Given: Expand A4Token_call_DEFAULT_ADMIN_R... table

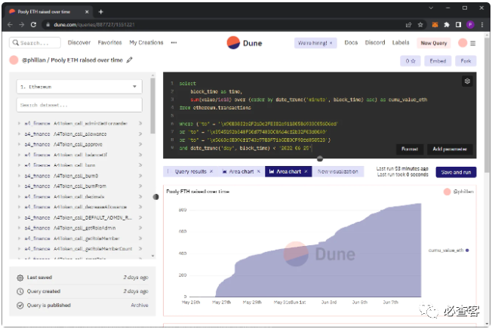Looking at the screenshot, I should [x=19, y=218].
